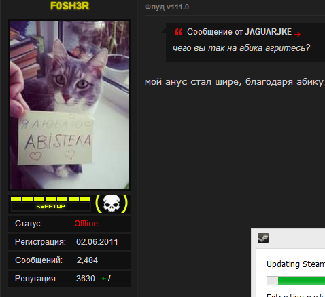Add positive reputation with green plus
The height and width of the screenshot is (297, 325).
[x=103, y=279]
